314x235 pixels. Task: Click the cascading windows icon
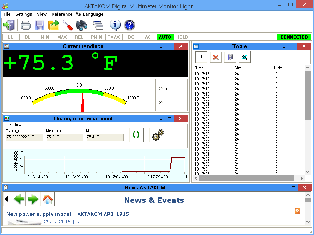pos(98,25)
